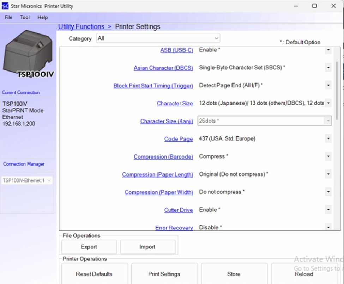Viewport: 344px width, 284px height.
Task: Open the Tool menu
Action: (25, 17)
